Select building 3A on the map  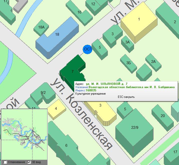point(127,42)
